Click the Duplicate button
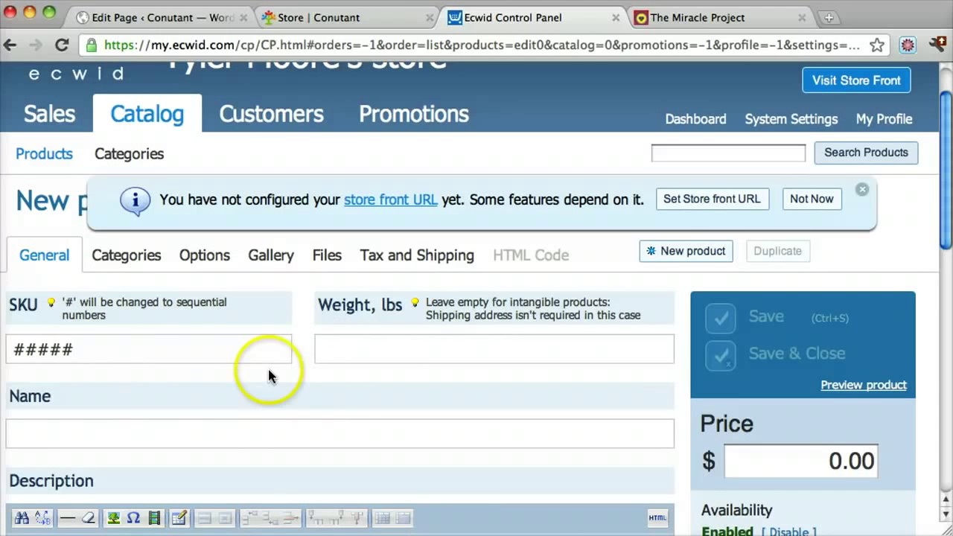 777,251
